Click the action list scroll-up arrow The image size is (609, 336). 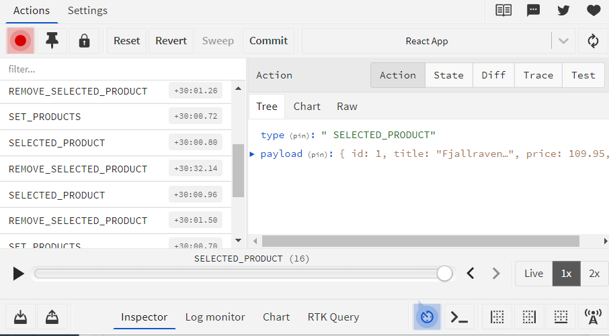pos(238,89)
